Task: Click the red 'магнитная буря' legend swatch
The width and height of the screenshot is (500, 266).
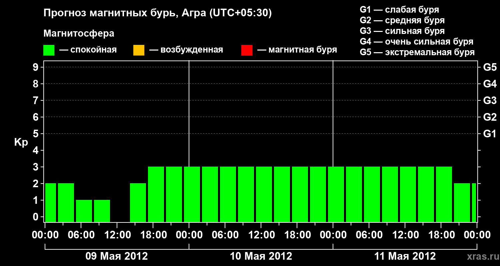Action: (x=247, y=50)
